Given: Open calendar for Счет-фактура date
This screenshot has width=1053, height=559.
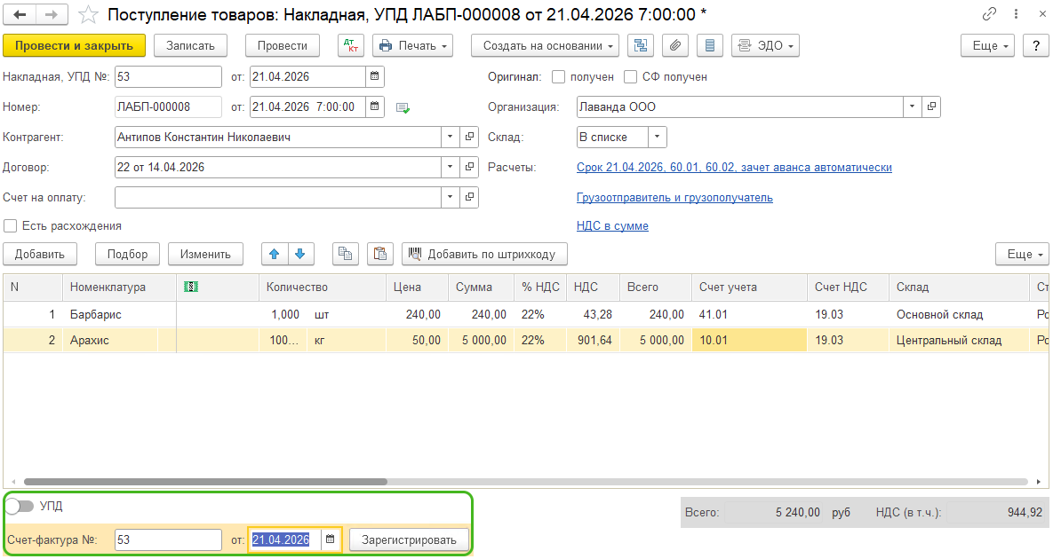Looking at the screenshot, I should pyautogui.click(x=330, y=539).
